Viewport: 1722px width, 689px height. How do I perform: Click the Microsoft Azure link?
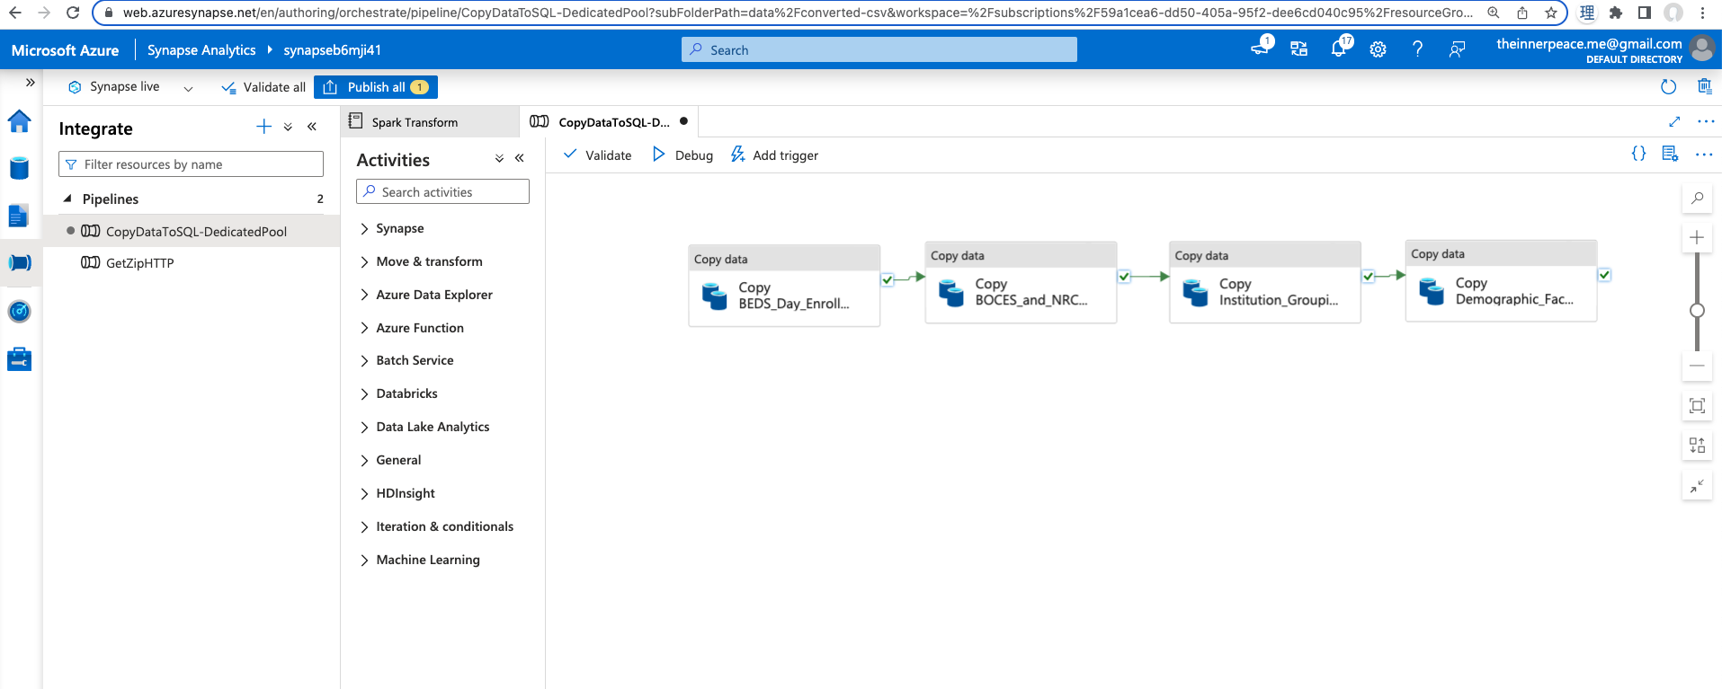point(65,50)
